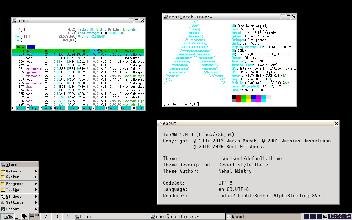352x220 pixels.
Task: Open the IceWM start menu button
Action: click(7, 217)
